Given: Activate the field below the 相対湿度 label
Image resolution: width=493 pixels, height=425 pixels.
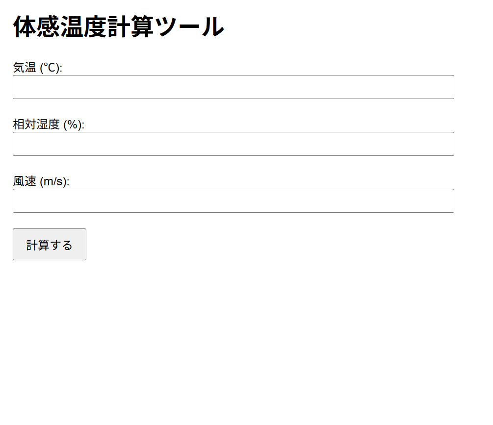Looking at the screenshot, I should coord(233,144).
